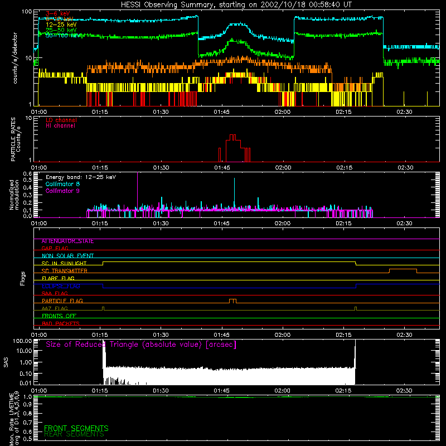The image size is (446, 446).
Task: Click the 02:30 time label under the Flags panel
Action: (404, 334)
